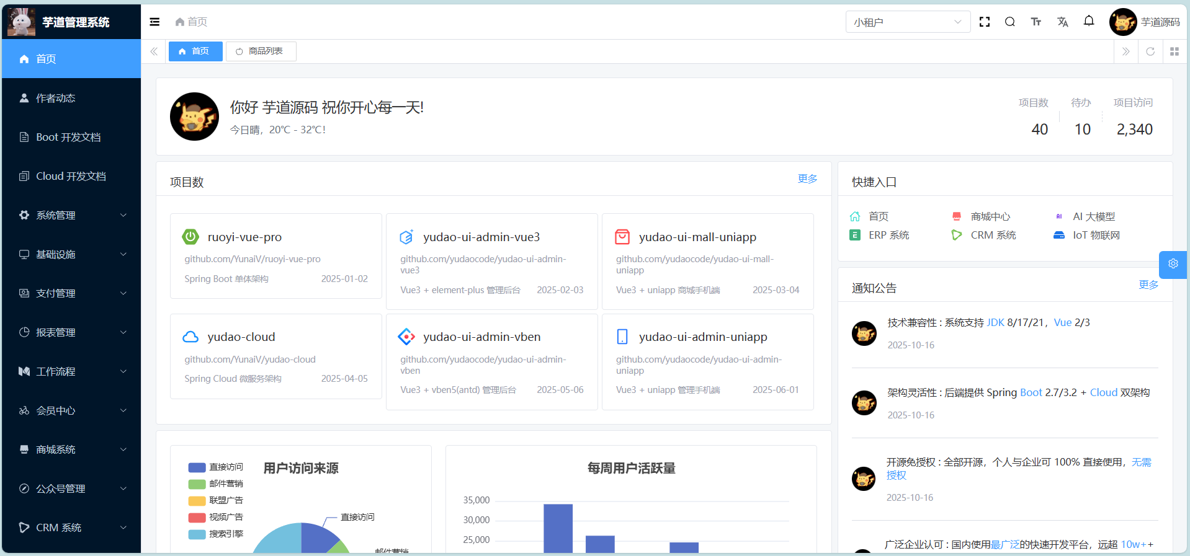Viewport: 1190px width, 556px height.
Task: Click the yudao-cloud cloud icon
Action: click(190, 337)
